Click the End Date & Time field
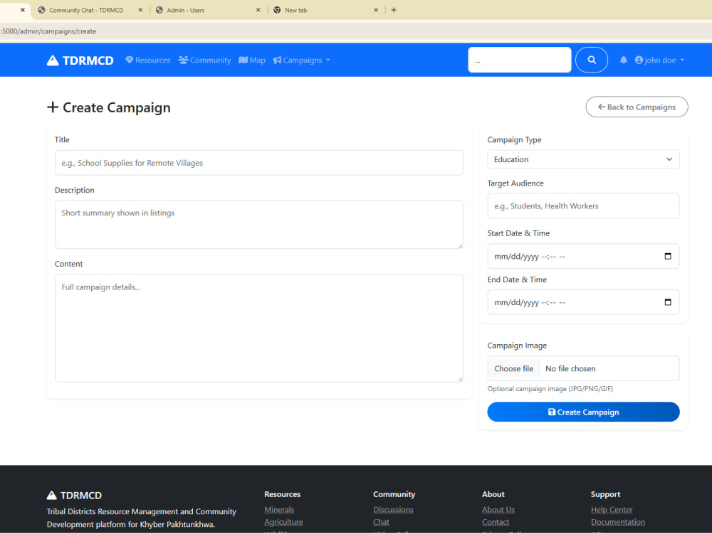712x534 pixels. [583, 302]
